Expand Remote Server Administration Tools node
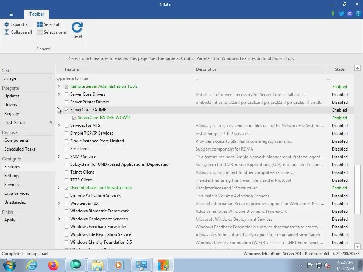Image resolution: width=363 pixels, height=272 pixels. (59, 86)
